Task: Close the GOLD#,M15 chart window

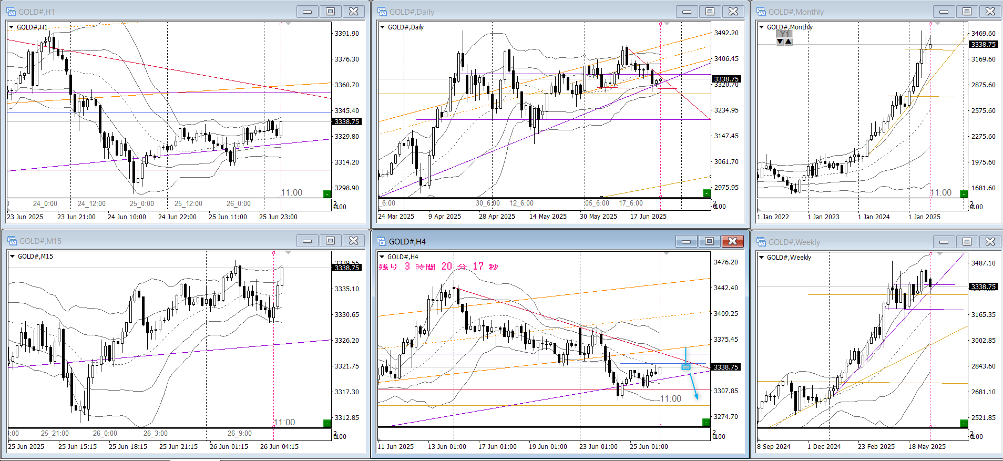Action: tap(354, 241)
